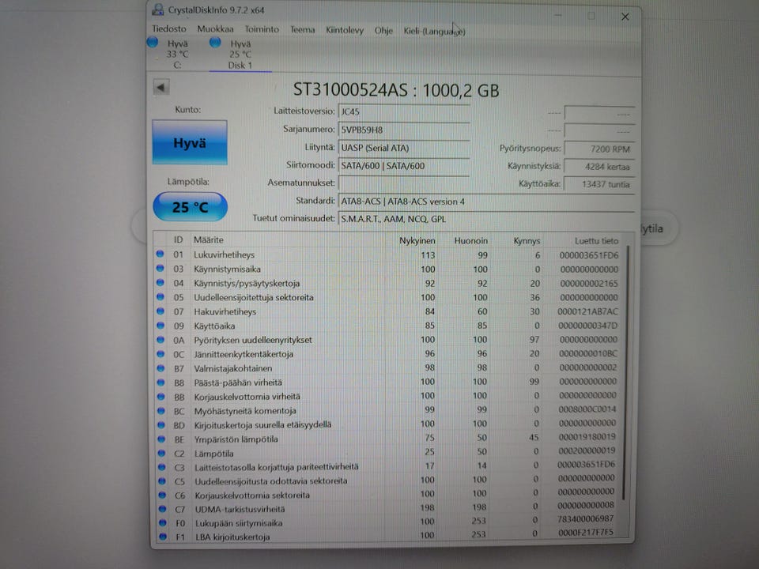Click the status dot for 0A Pyörityksen uudelleenyritykset

point(160,340)
